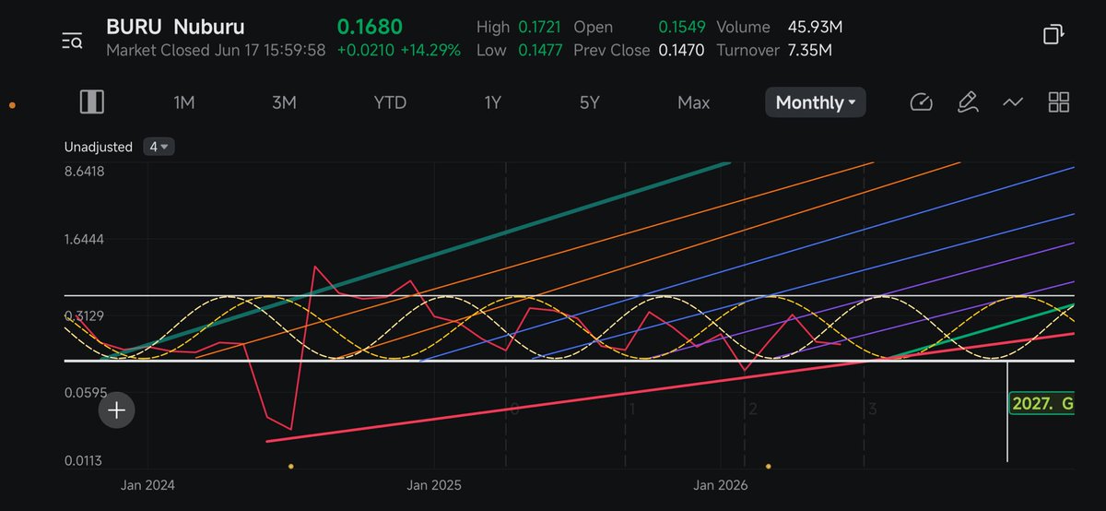Screen dimensions: 1106x511
Task: Click the High 0.1721 value
Action: coord(538,27)
